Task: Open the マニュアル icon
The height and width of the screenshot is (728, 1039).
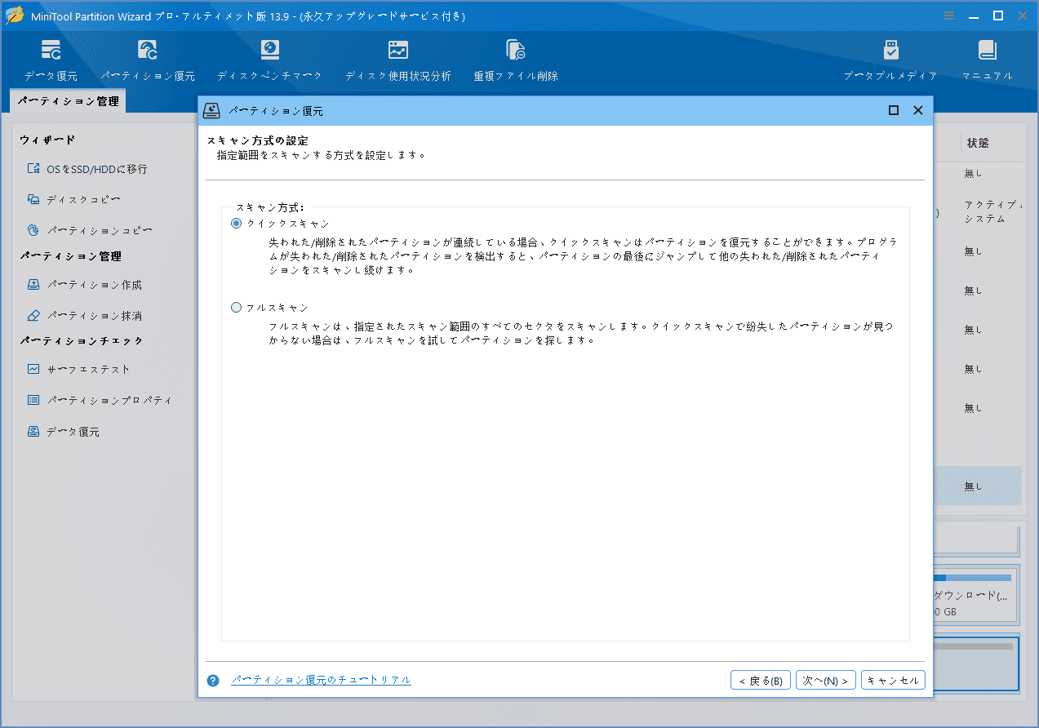Action: [x=988, y=51]
